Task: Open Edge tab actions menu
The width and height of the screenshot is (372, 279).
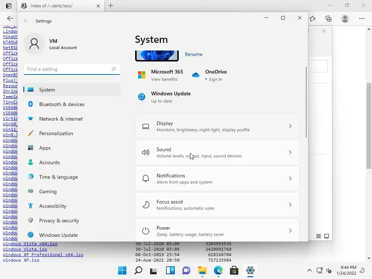Action: pos(9,6)
